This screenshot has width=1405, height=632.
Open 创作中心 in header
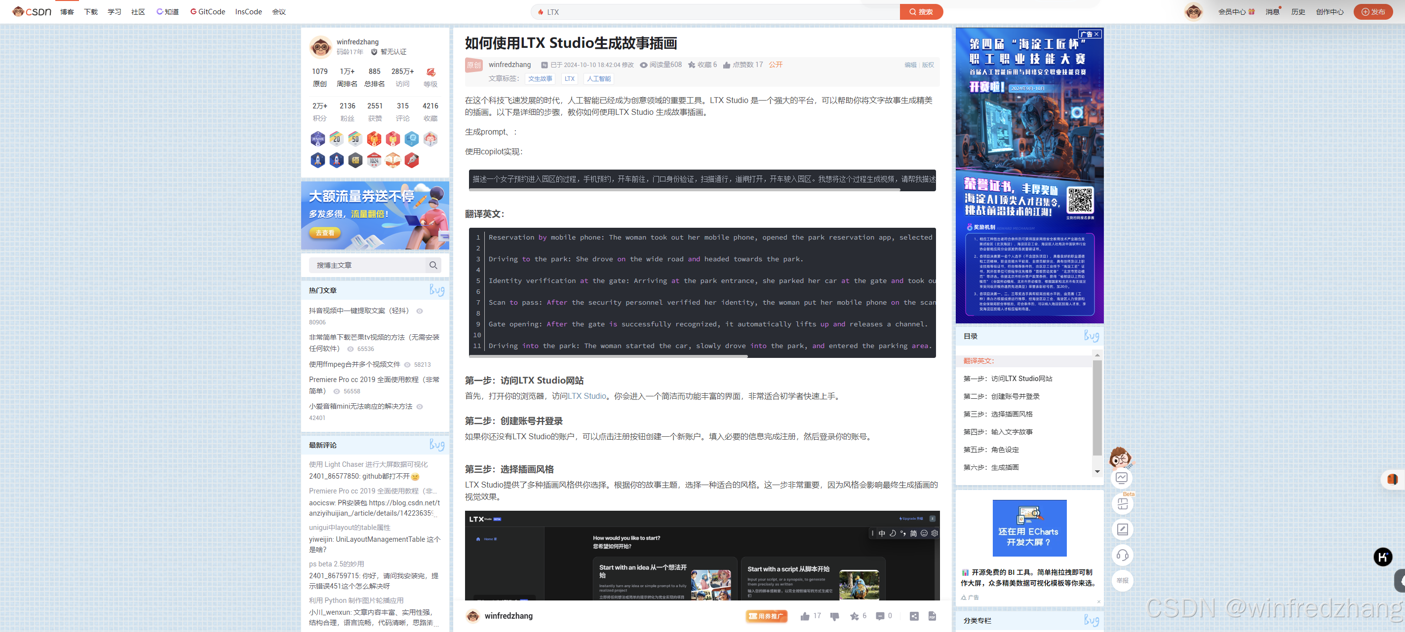pyautogui.click(x=1329, y=12)
